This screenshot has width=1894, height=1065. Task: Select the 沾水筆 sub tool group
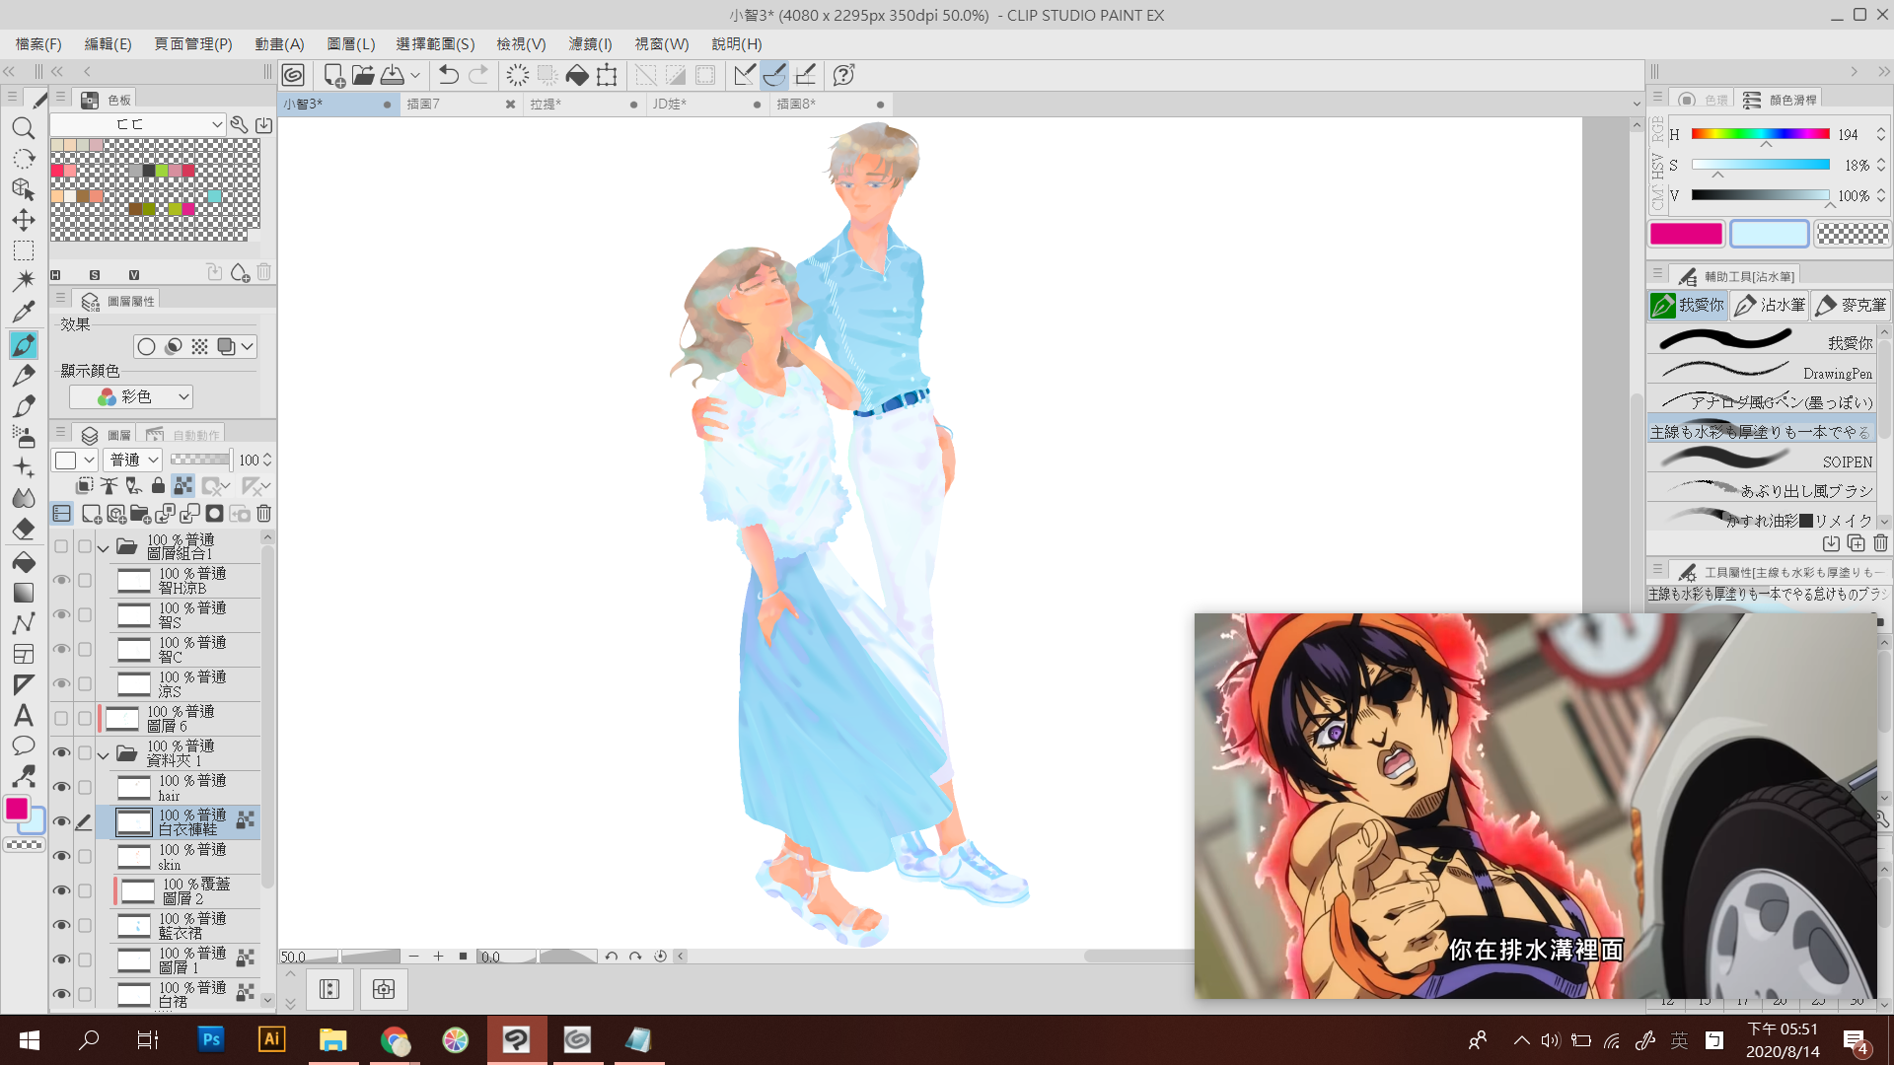pyautogui.click(x=1771, y=305)
